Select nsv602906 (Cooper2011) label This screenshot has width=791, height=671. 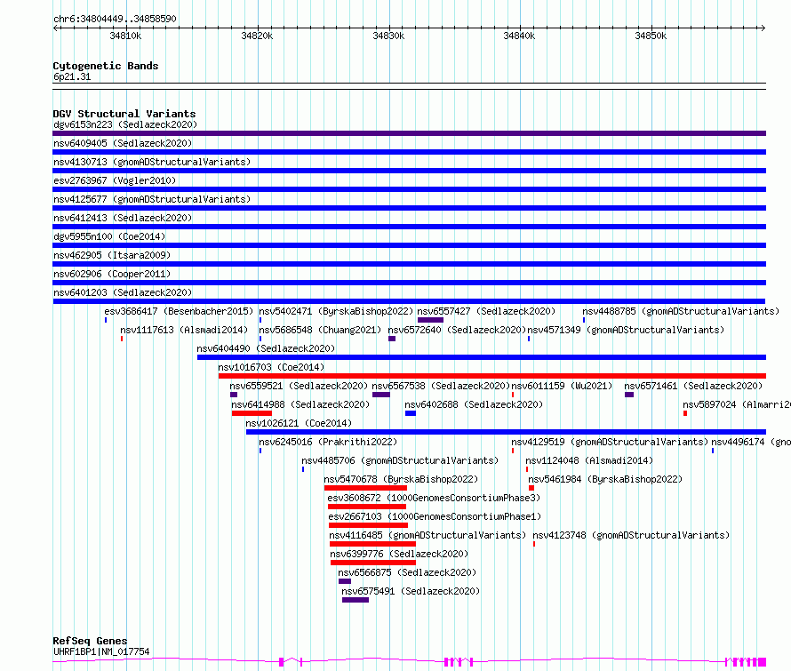[x=112, y=274]
